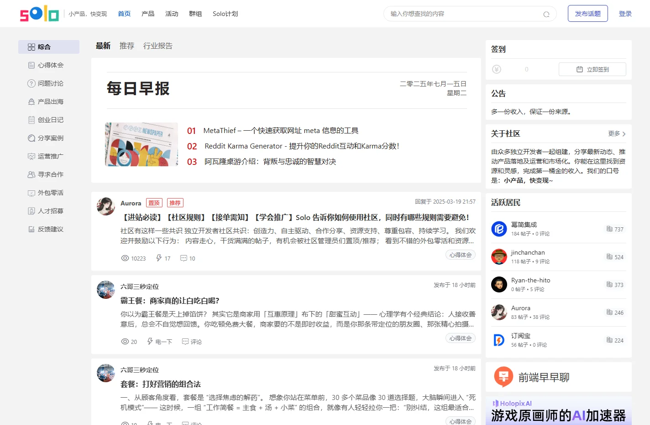Image resolution: width=650 pixels, height=425 pixels.
Task: Click the 心得体会 tag on the 霸王餐 post
Action: [461, 338]
